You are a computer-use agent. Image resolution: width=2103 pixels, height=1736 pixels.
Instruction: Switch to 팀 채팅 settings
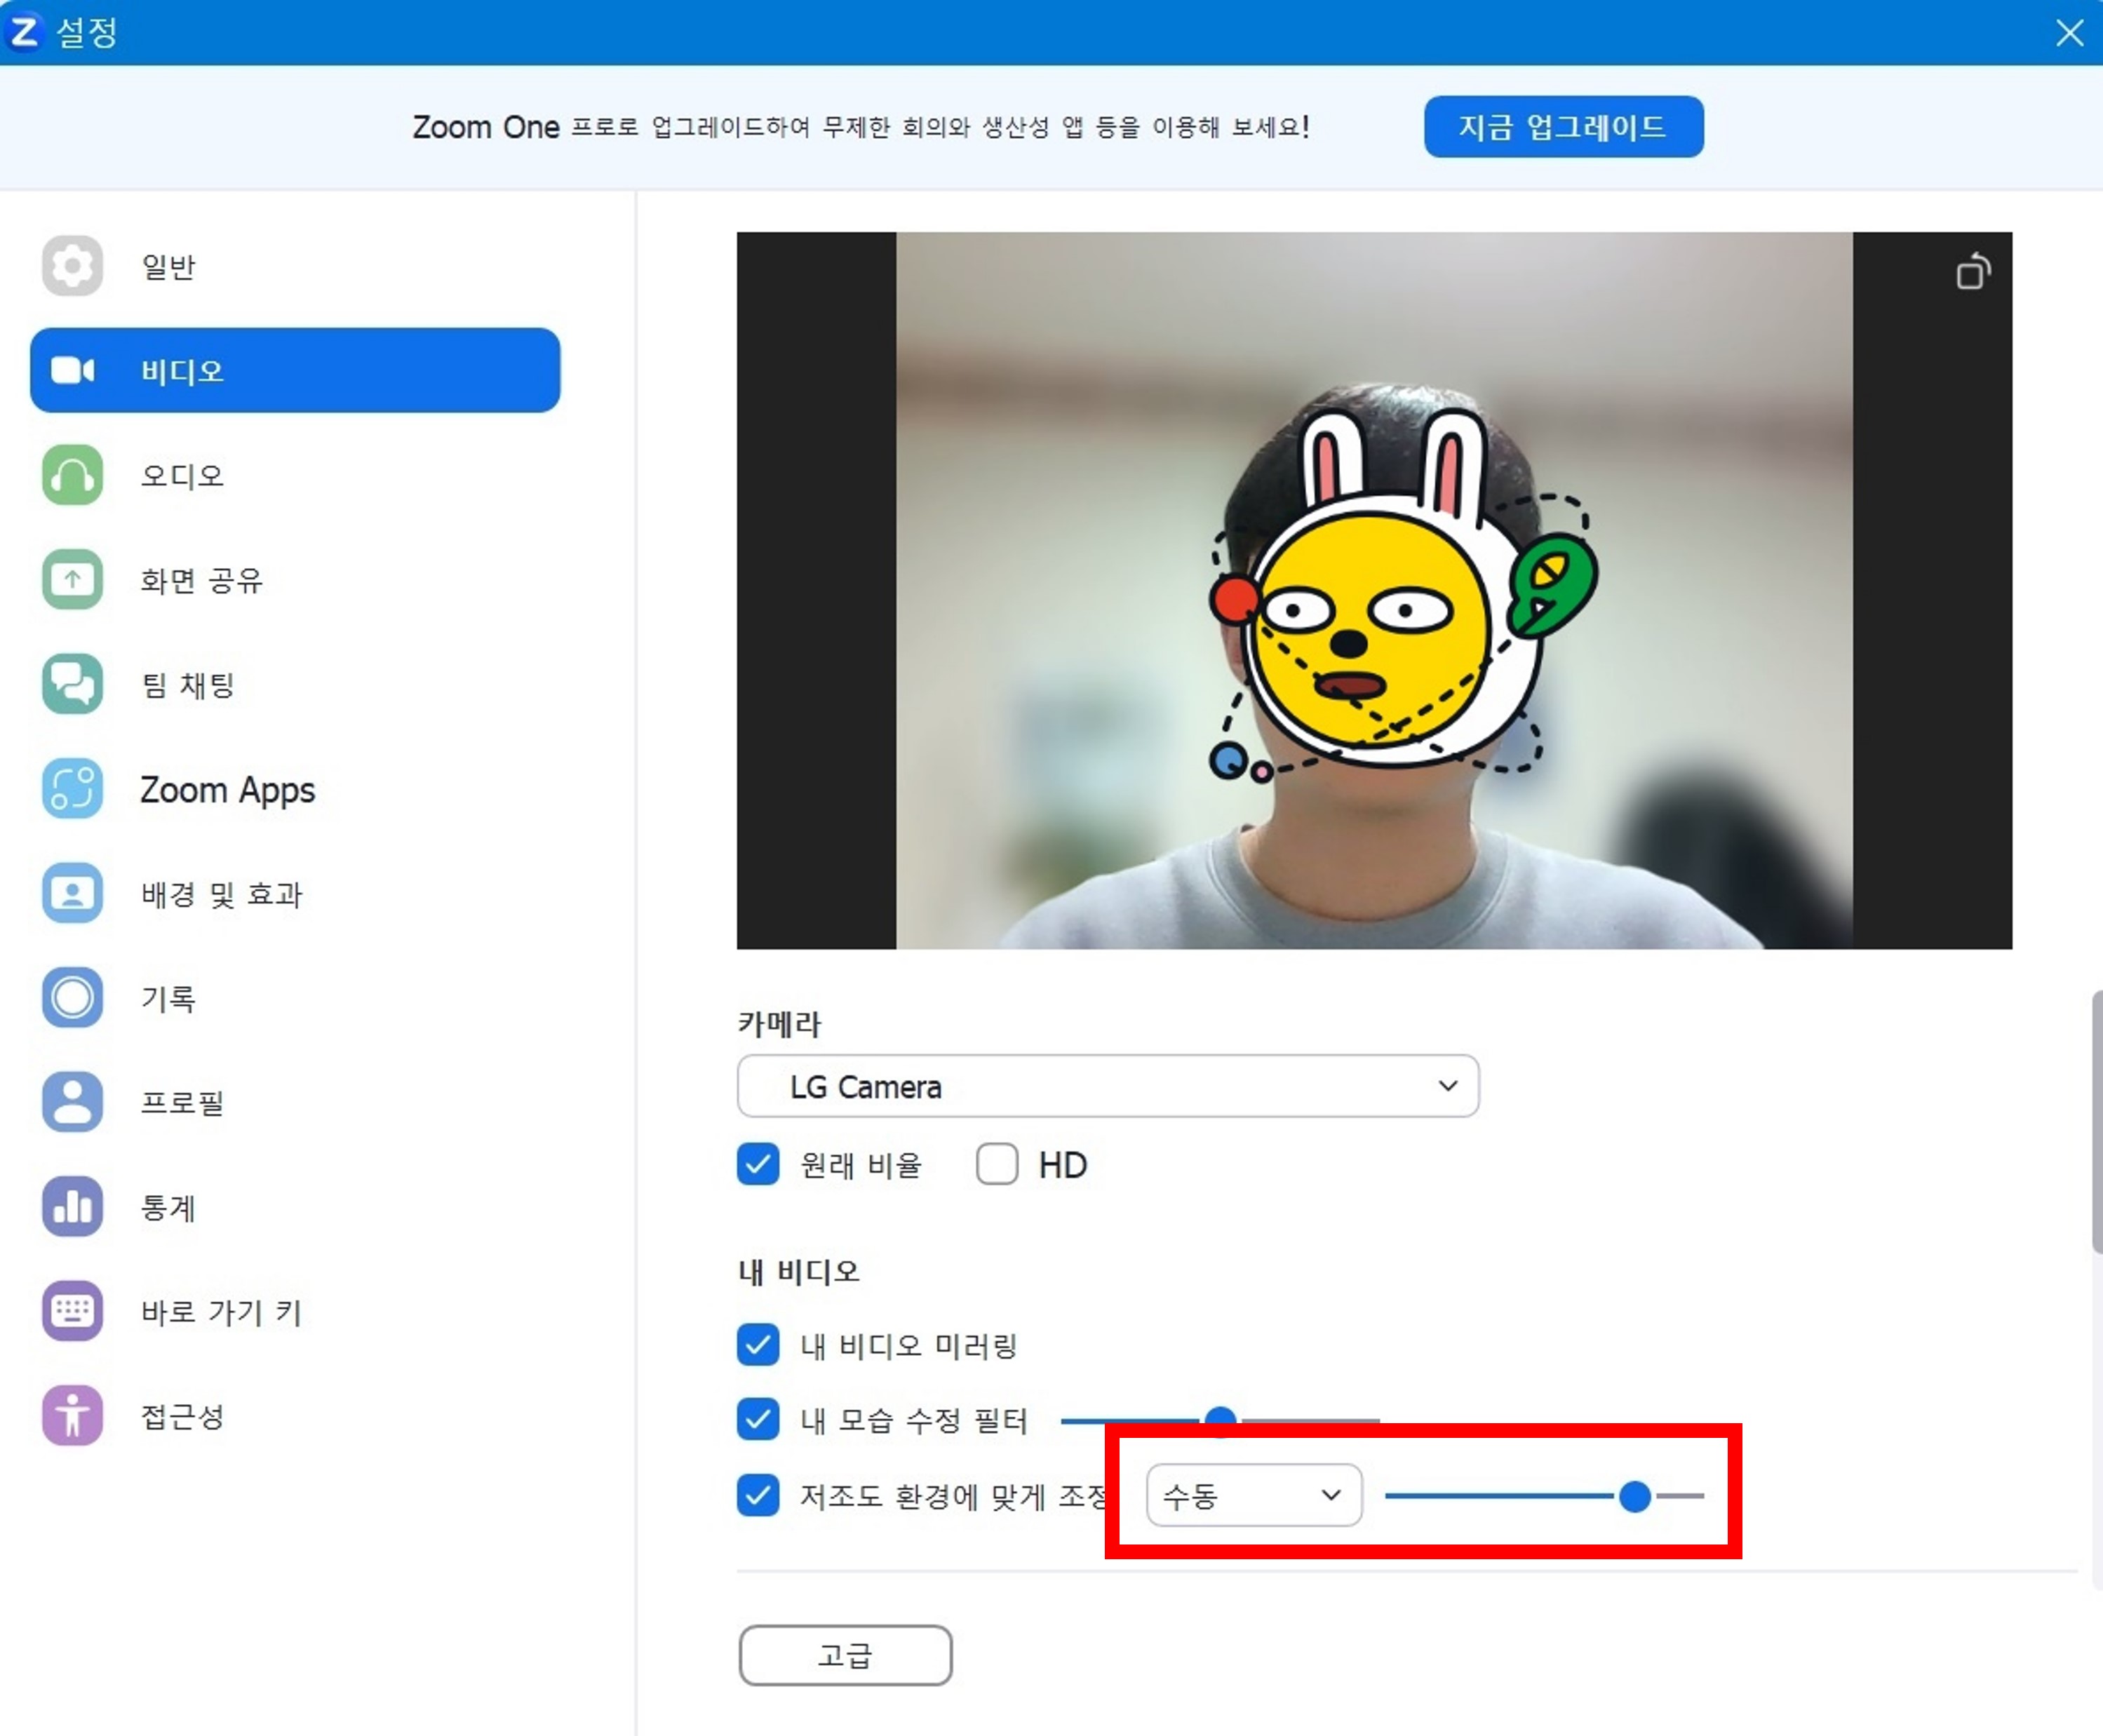[x=295, y=684]
